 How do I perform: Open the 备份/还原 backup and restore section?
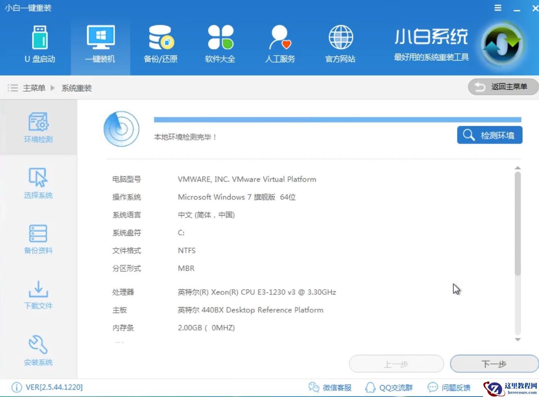click(x=161, y=44)
